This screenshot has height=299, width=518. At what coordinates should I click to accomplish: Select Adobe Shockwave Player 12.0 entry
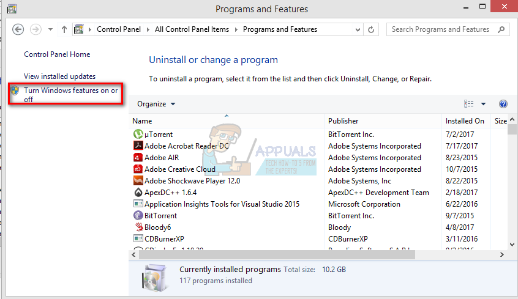[x=192, y=181]
